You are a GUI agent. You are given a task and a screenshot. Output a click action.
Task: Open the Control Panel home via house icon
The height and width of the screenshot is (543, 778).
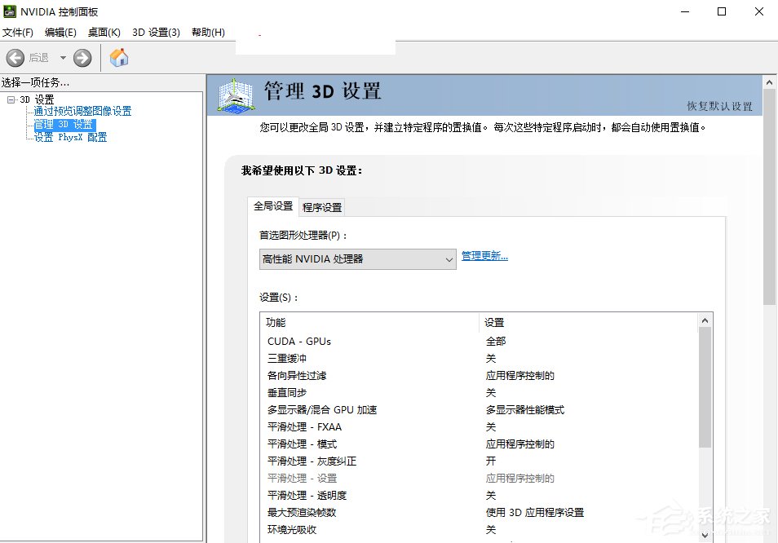click(x=118, y=58)
